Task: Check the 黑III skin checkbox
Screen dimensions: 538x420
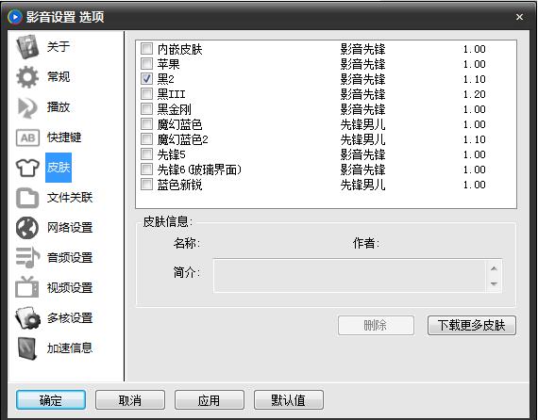Action: point(146,94)
